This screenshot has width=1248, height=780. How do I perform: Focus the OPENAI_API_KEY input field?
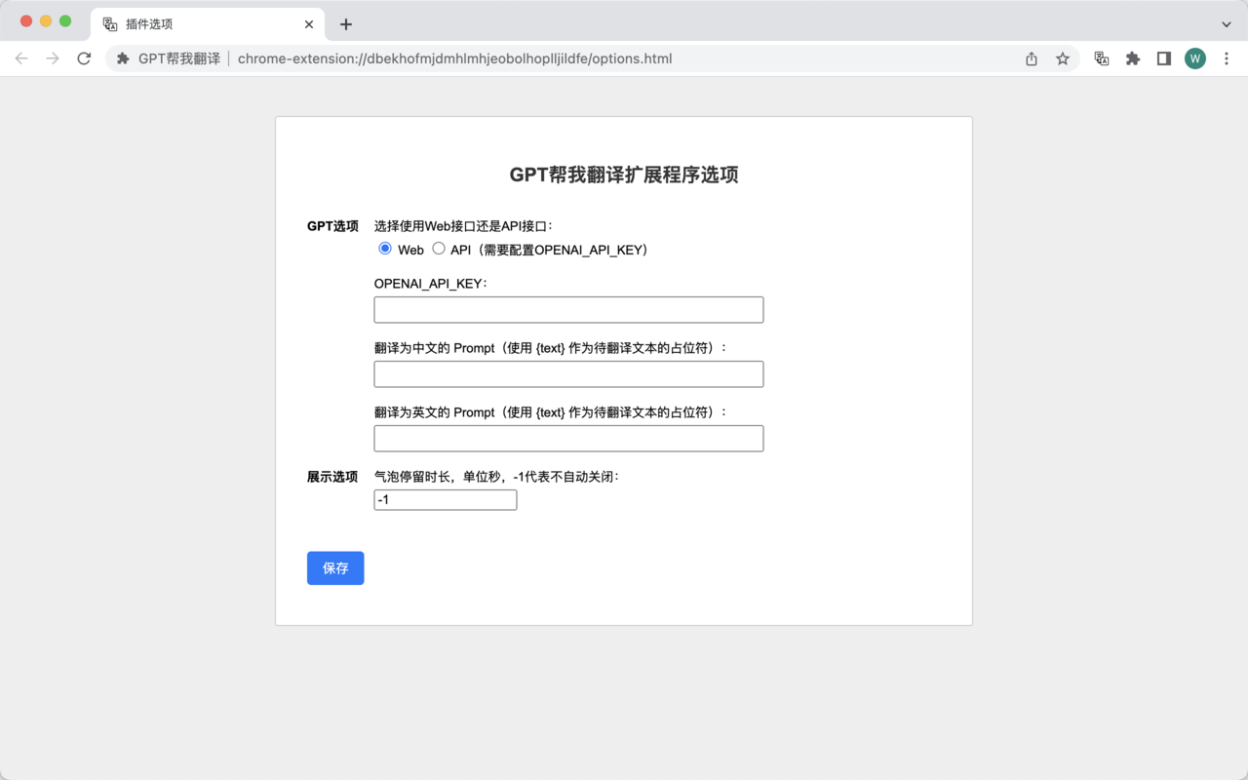[568, 310]
